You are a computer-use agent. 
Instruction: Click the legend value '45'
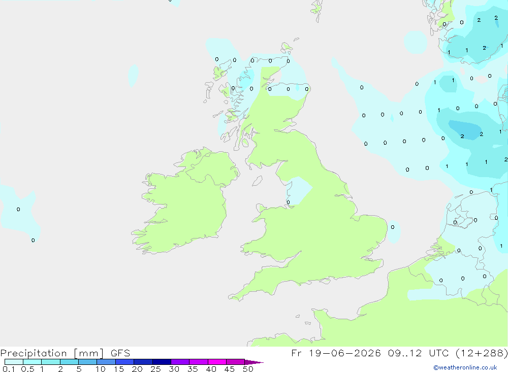click(x=230, y=369)
